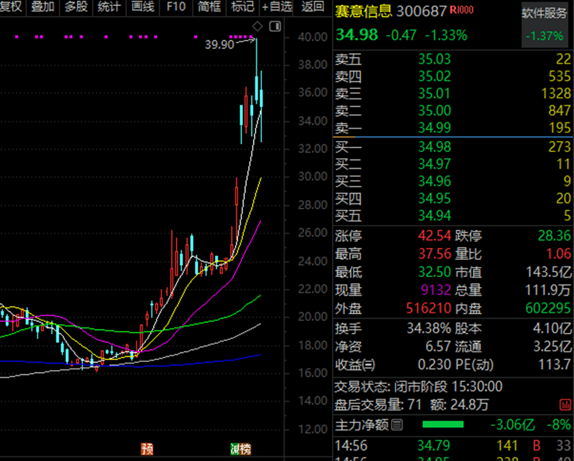Toggle 叠加 overlay mode

tap(43, 7)
